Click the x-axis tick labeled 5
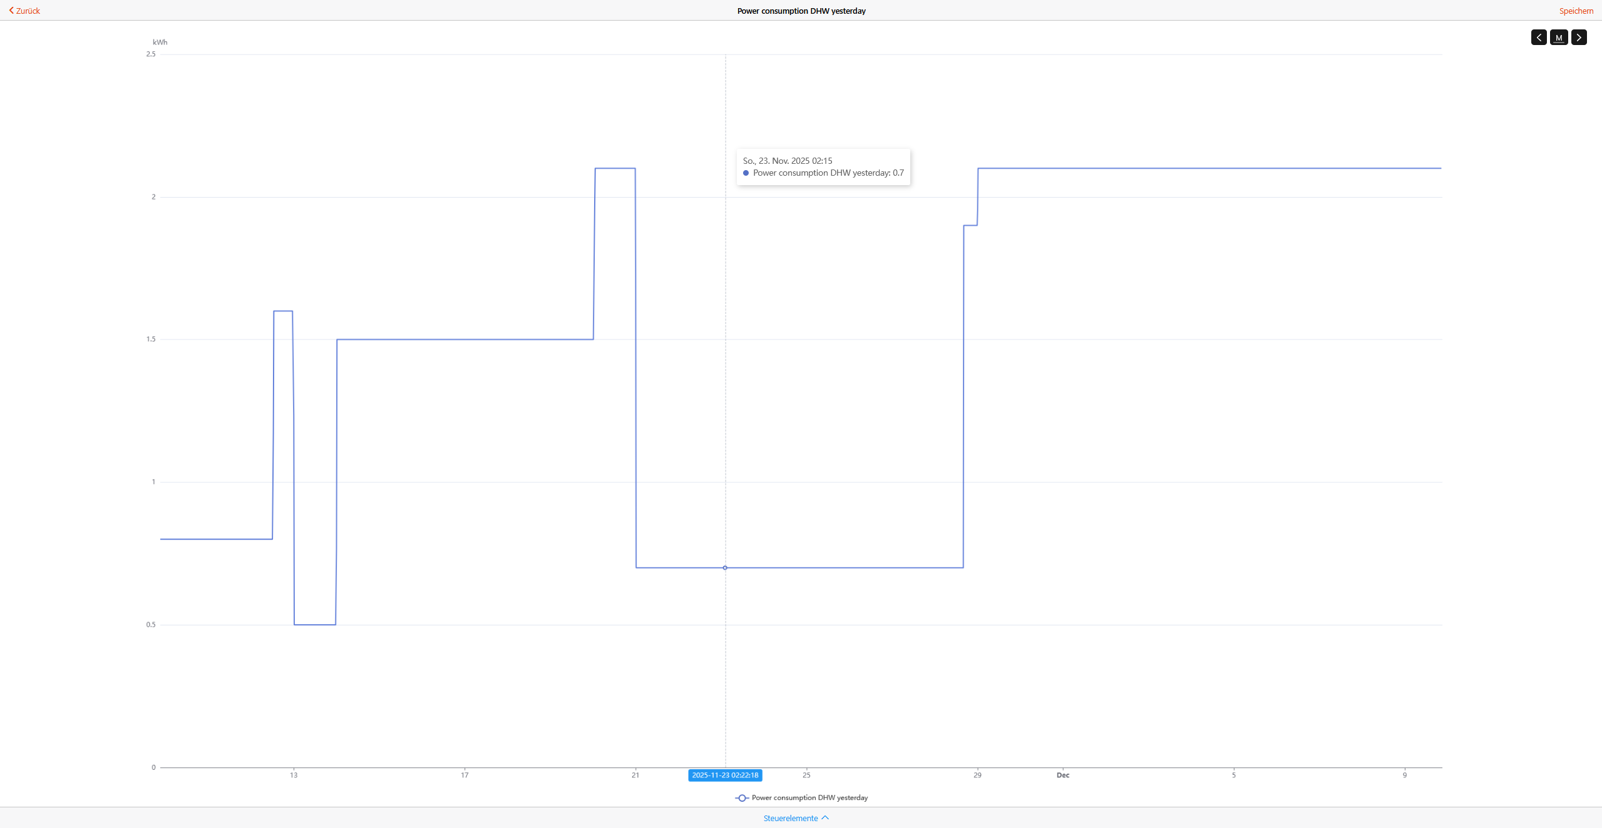The image size is (1602, 828). tap(1234, 775)
